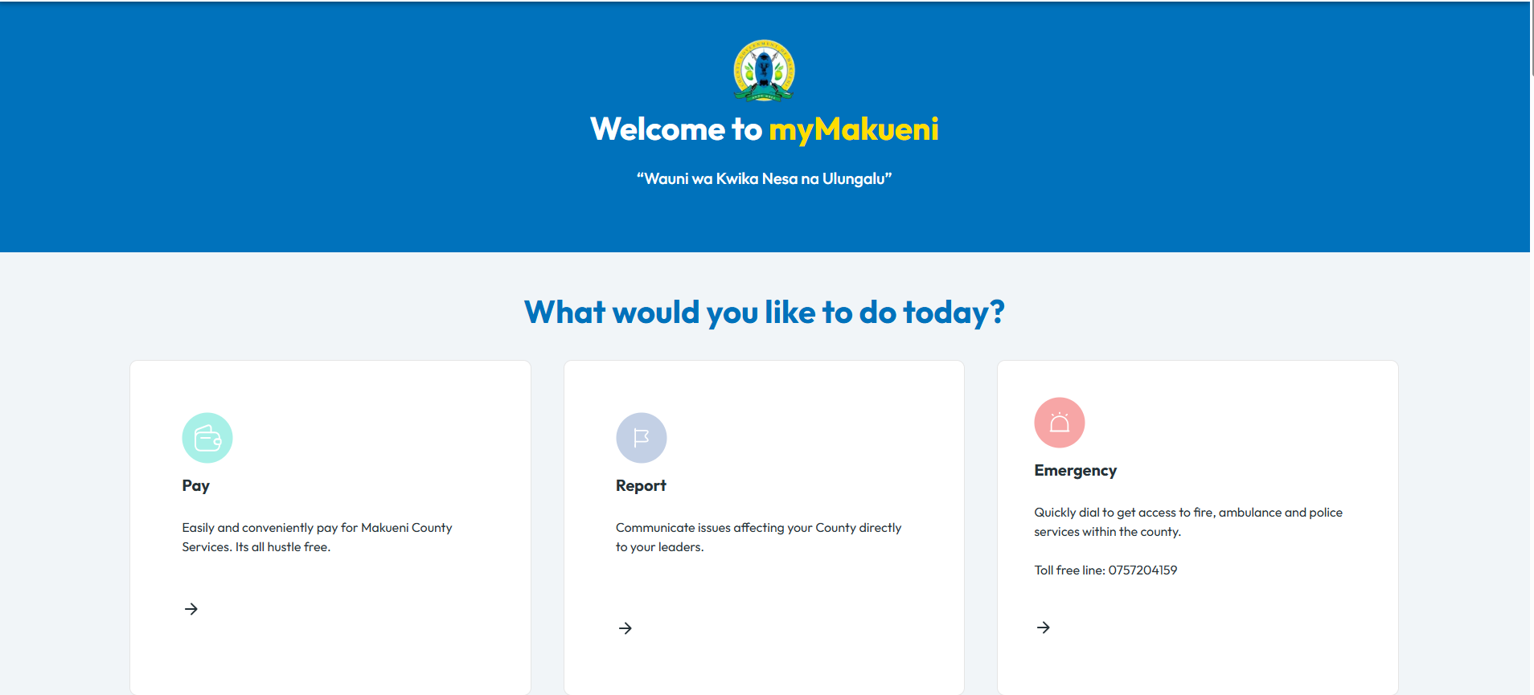Select the Pay card description text
Viewport: 1534px width, 695px height.
coord(317,538)
